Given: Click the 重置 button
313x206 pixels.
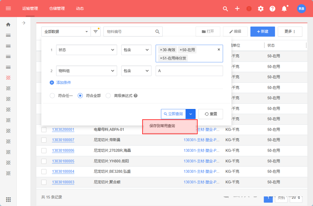Looking at the screenshot, I should pyautogui.click(x=211, y=114).
